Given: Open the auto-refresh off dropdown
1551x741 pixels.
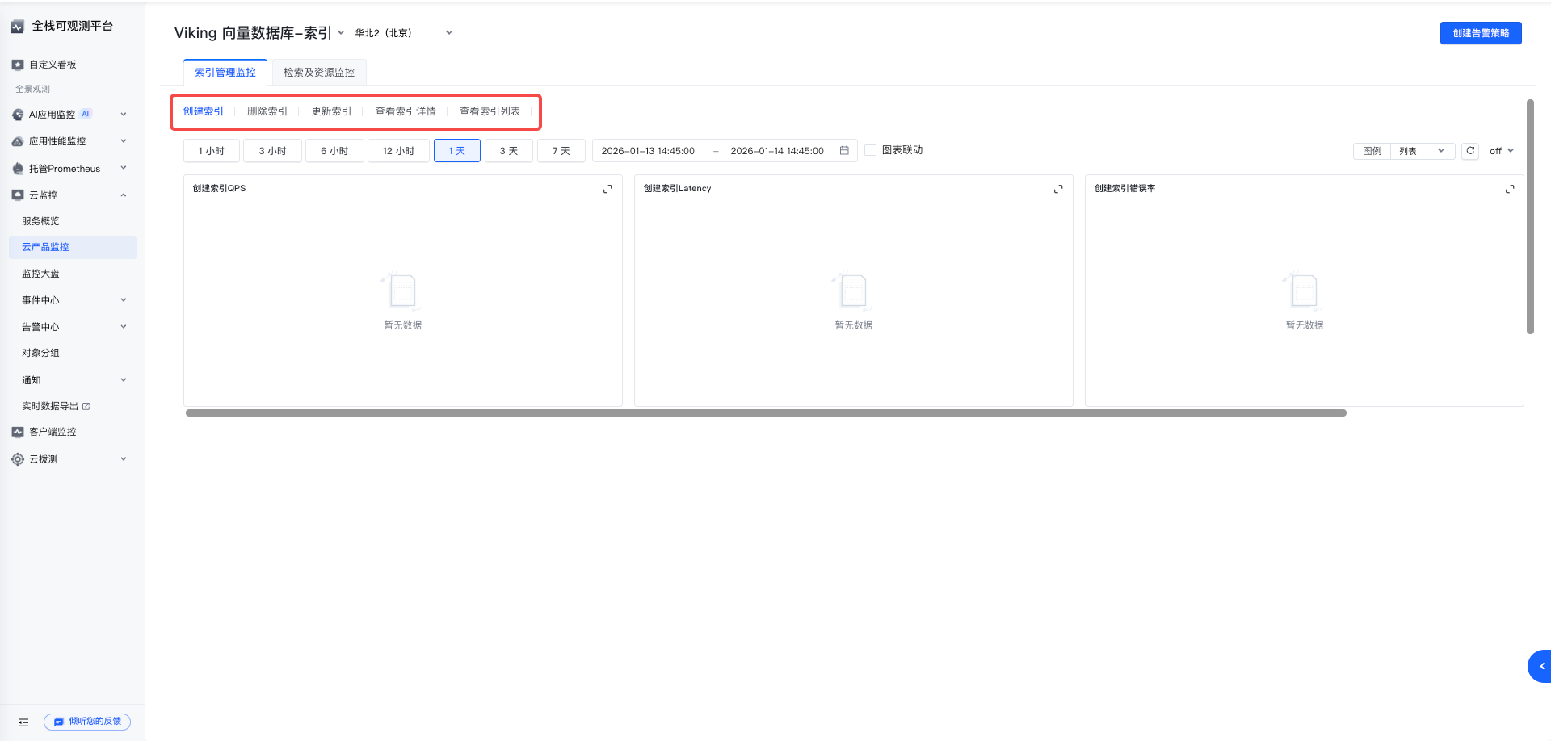Looking at the screenshot, I should 1502,151.
